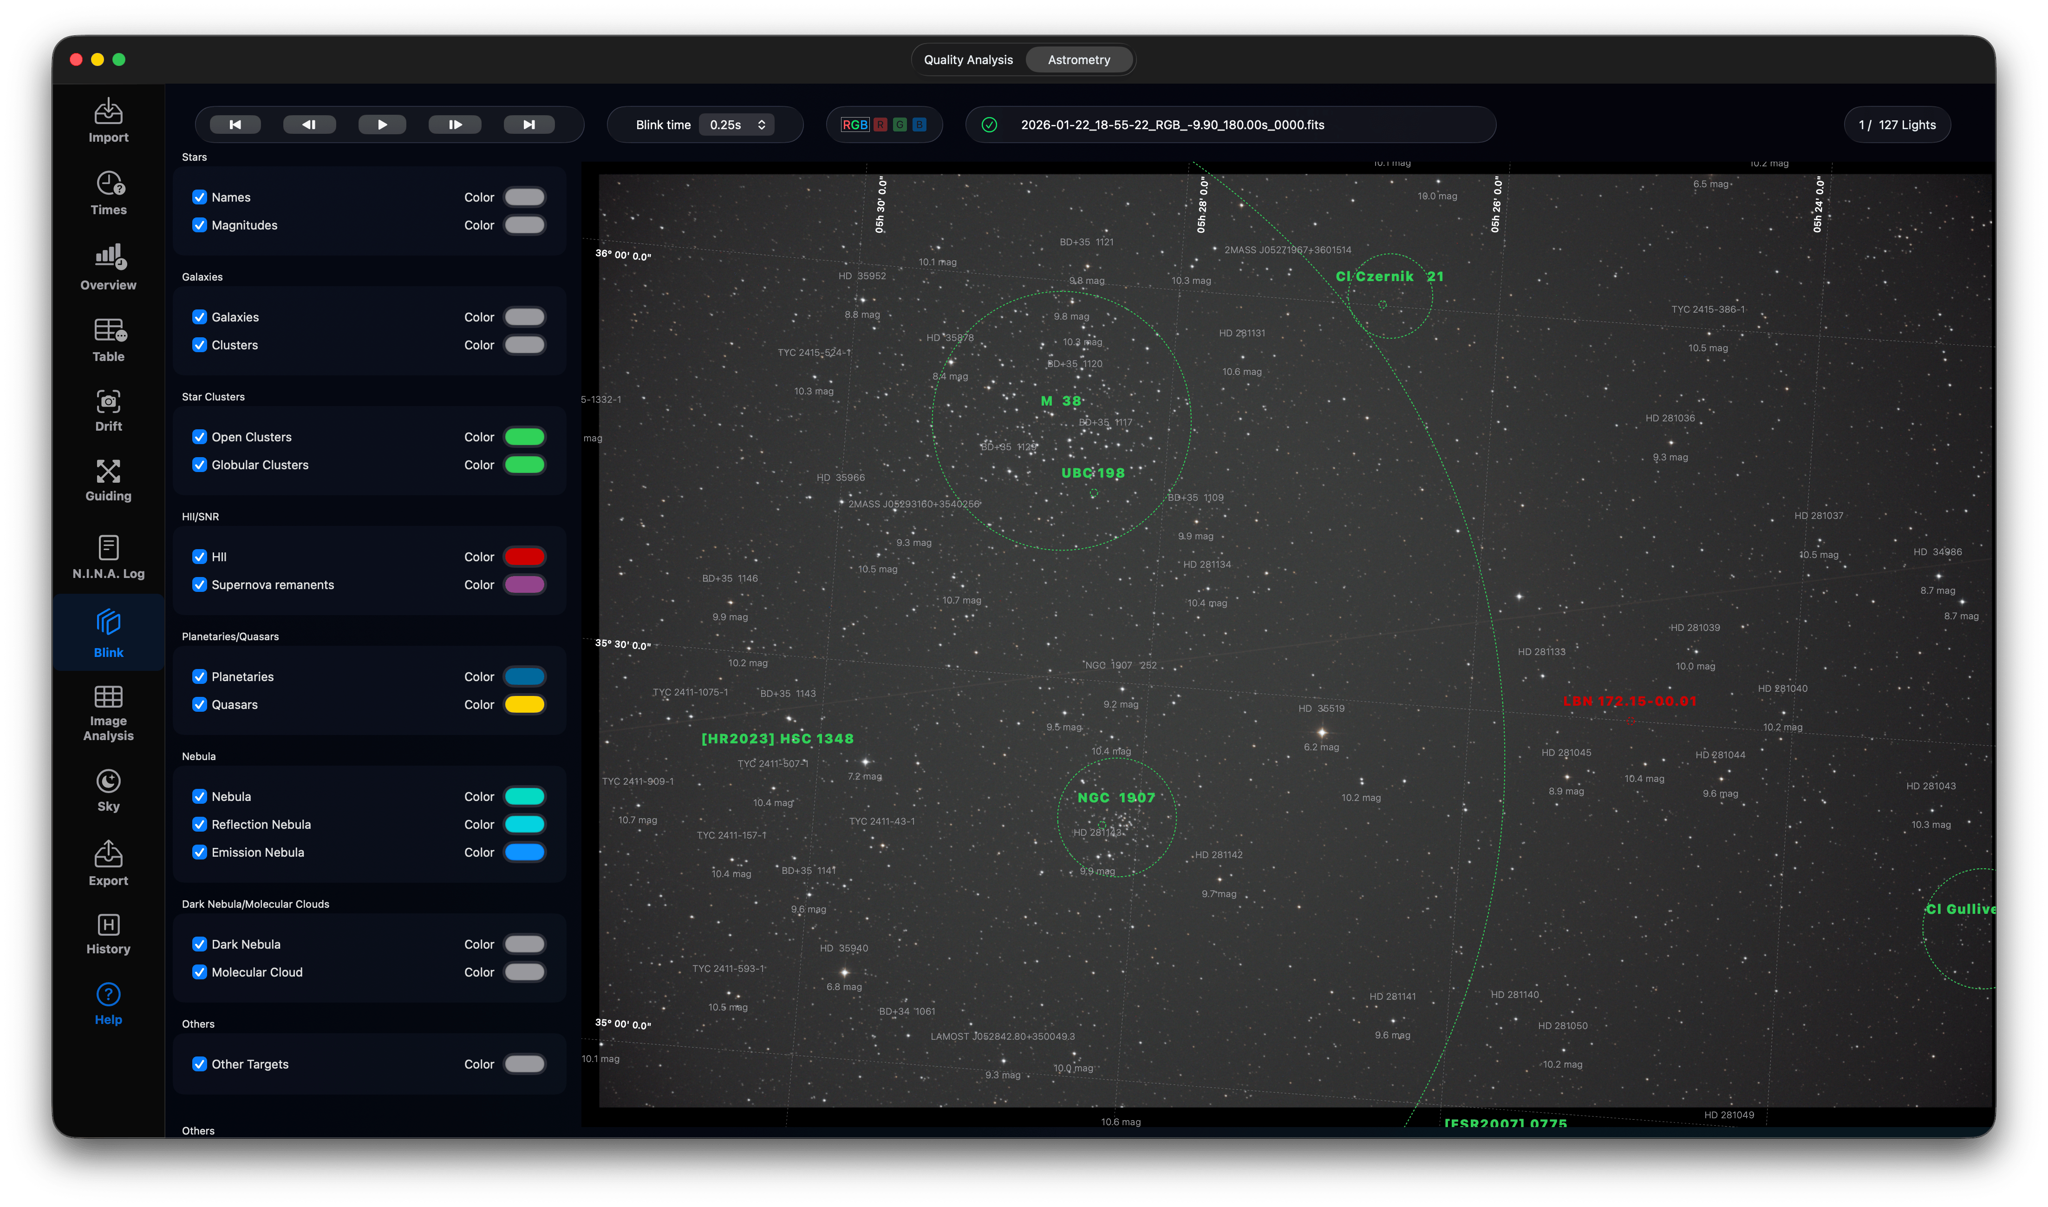Click the M 38 cluster label
Screen dimensions: 2048x1207
pos(1061,401)
